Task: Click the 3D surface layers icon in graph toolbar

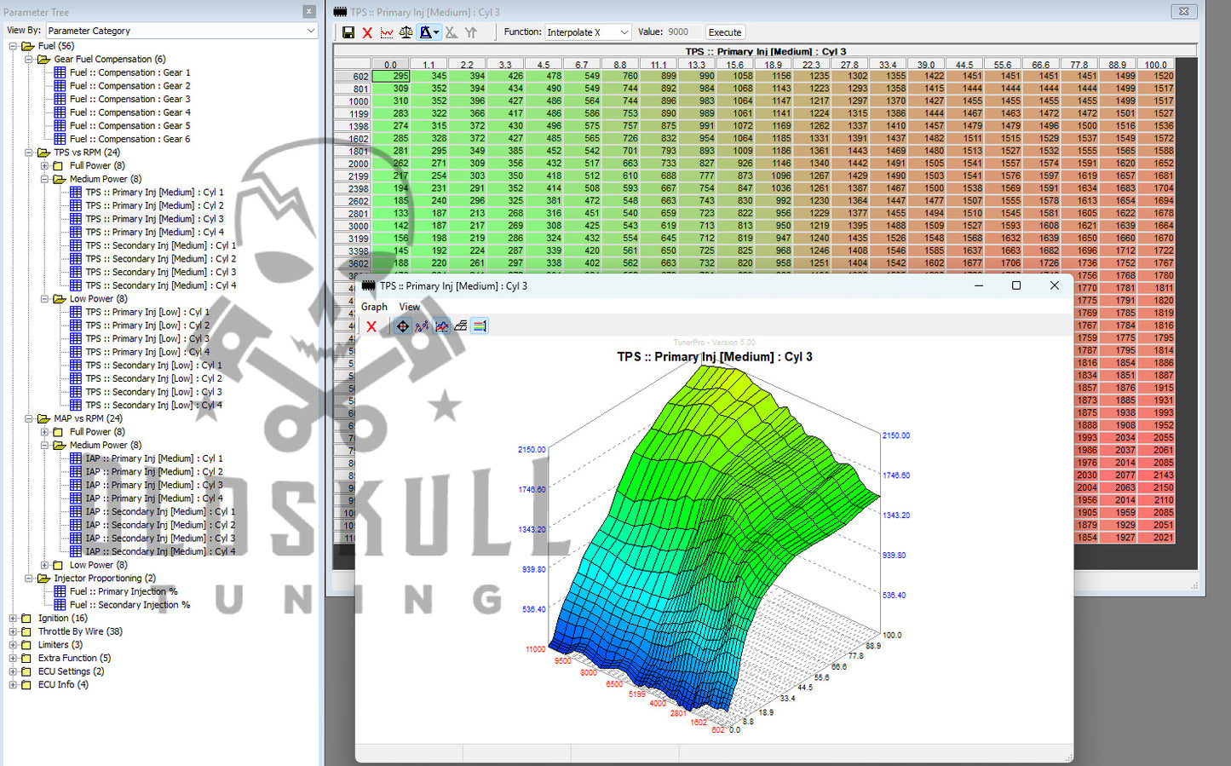Action: [x=461, y=326]
